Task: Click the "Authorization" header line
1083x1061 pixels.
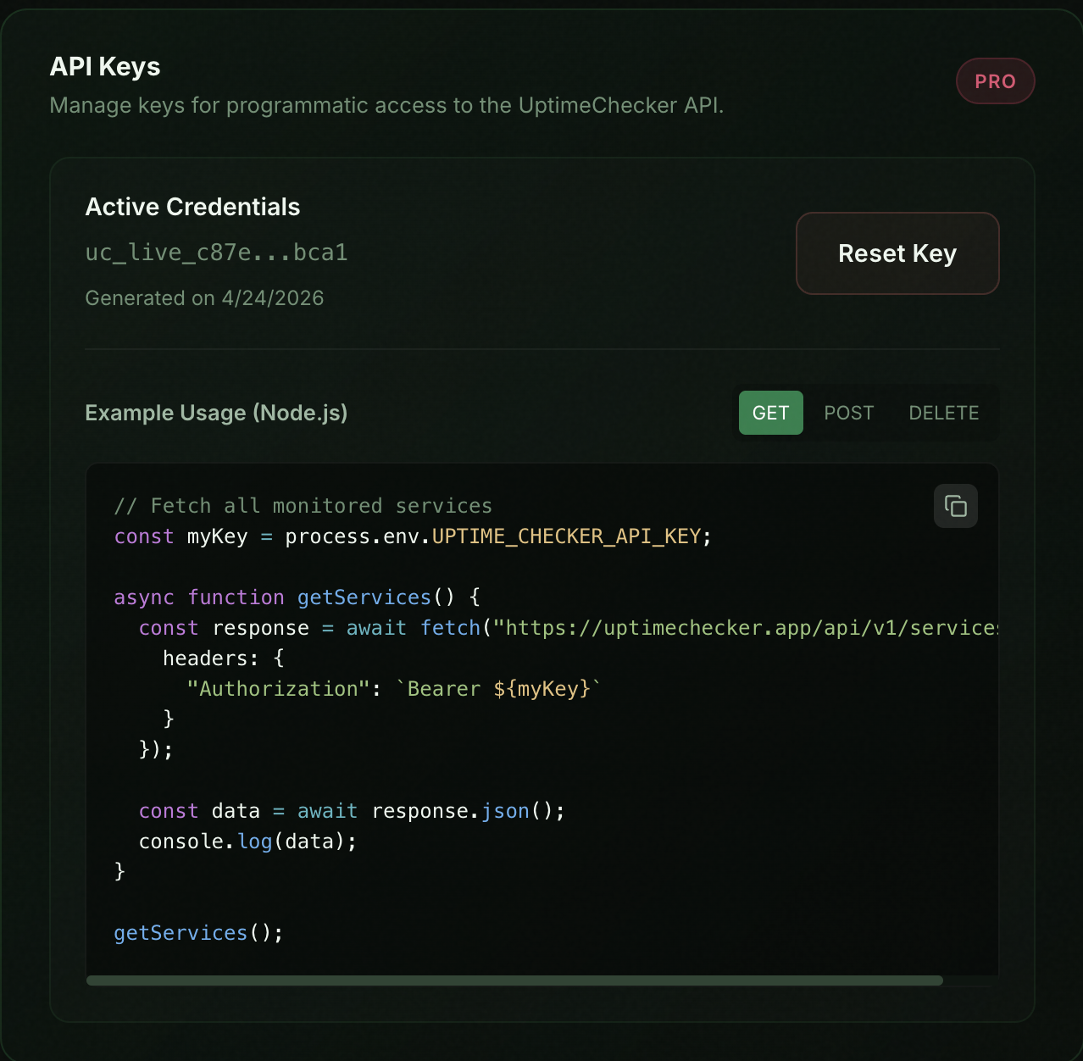Action: [x=393, y=689]
